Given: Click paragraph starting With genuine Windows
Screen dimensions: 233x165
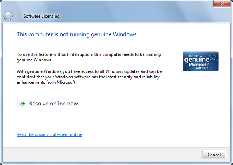Looking at the screenshot, I should [89, 77].
